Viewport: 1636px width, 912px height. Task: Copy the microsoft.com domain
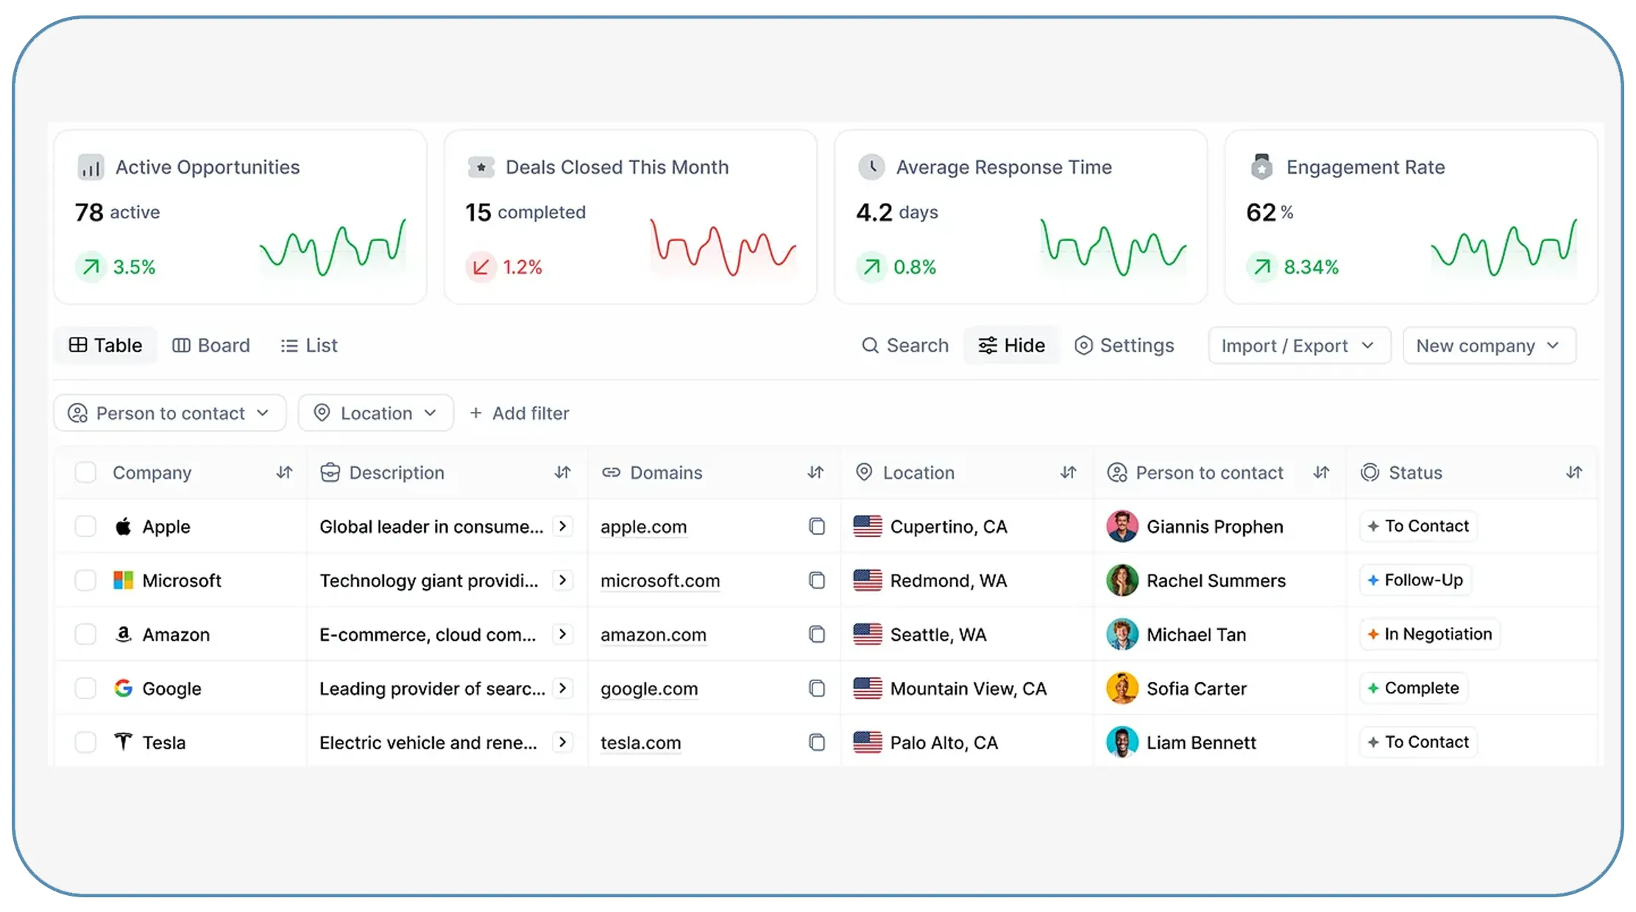click(817, 580)
